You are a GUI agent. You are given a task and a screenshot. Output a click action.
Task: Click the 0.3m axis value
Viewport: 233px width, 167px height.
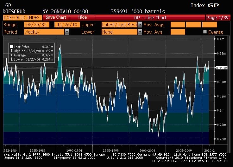(x=221, y=111)
